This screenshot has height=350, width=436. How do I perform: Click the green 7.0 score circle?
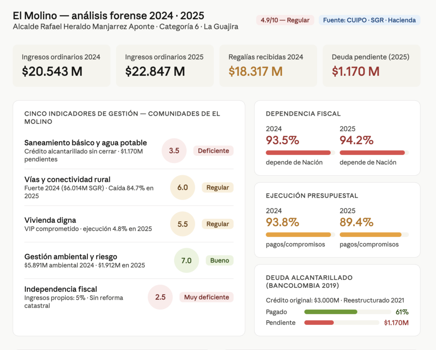point(186,261)
